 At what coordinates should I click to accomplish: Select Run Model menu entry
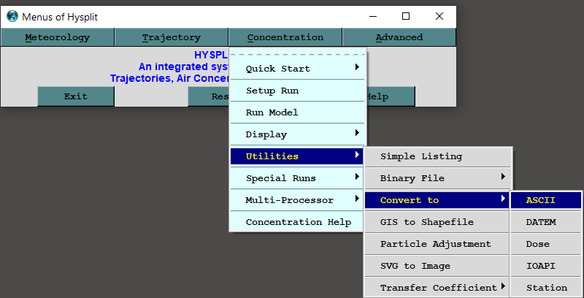(297, 112)
